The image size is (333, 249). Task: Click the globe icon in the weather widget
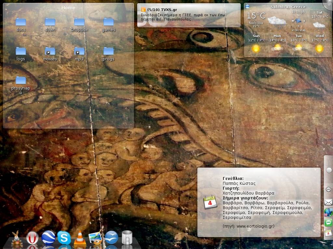pyautogui.click(x=247, y=6)
